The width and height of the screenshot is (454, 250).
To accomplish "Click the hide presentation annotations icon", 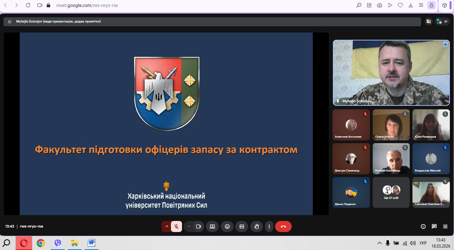I will point(428,21).
